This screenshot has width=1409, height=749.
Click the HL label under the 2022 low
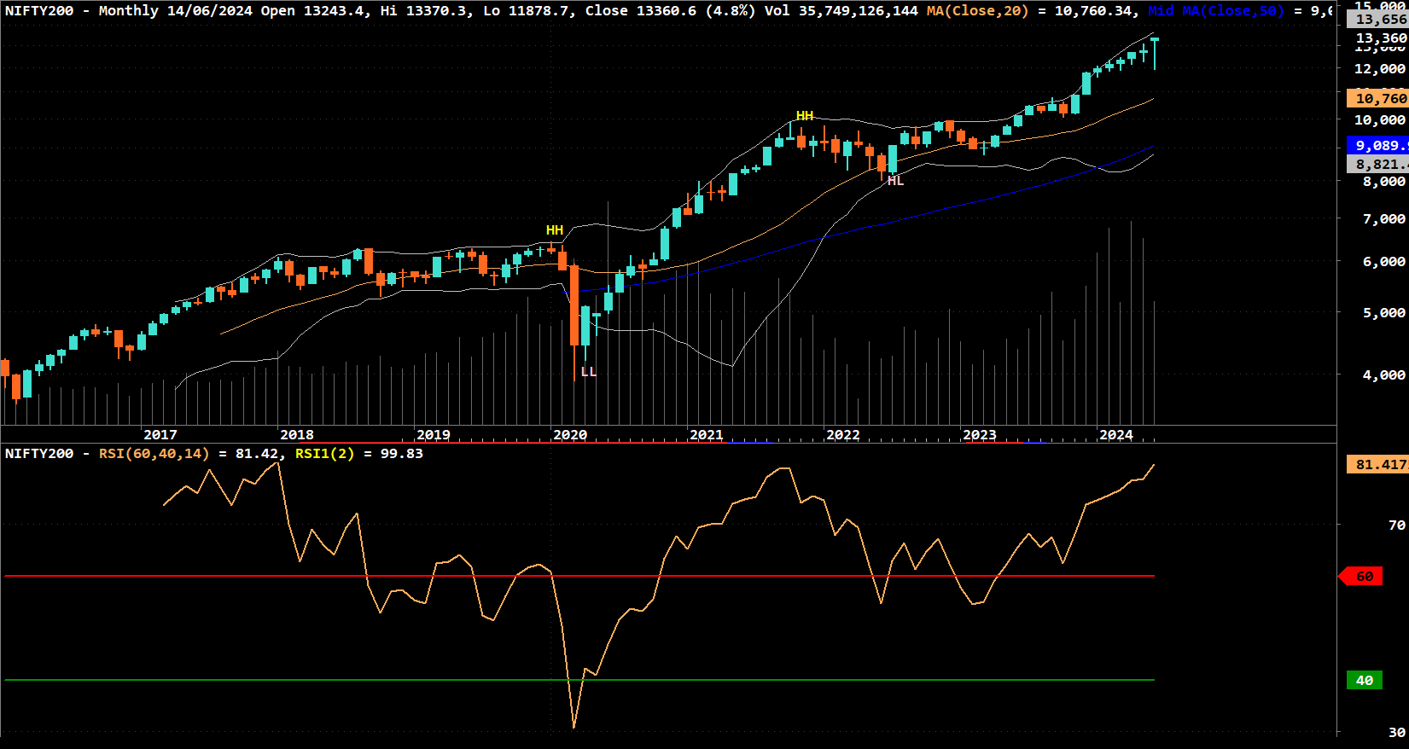tap(895, 181)
